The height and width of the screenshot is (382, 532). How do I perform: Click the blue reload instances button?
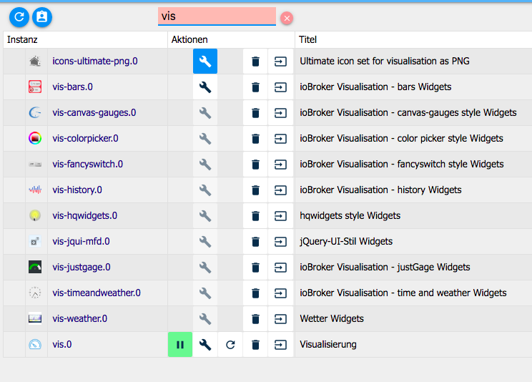19,17
